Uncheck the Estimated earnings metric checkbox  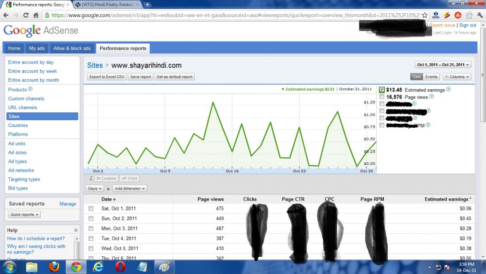(382, 90)
